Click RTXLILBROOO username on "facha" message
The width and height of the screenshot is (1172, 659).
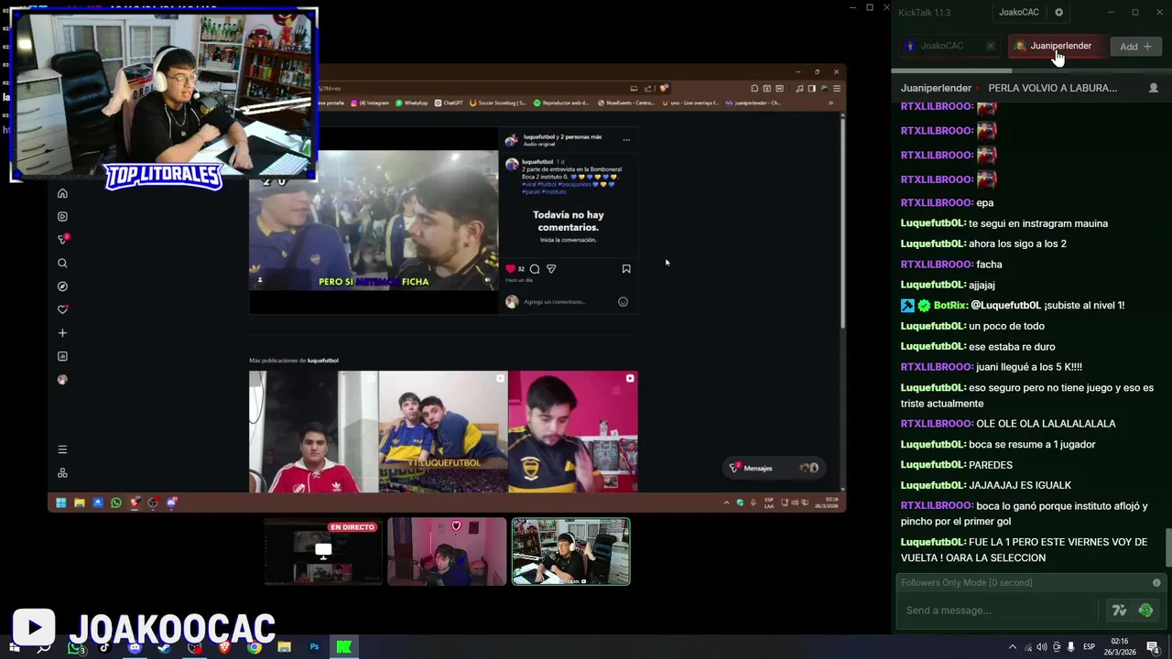click(937, 265)
